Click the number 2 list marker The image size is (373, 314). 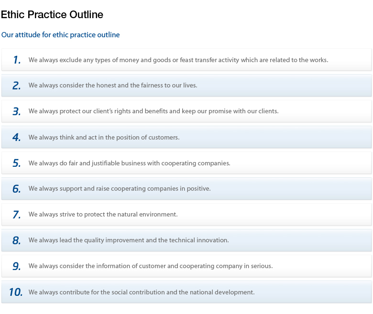tap(17, 86)
